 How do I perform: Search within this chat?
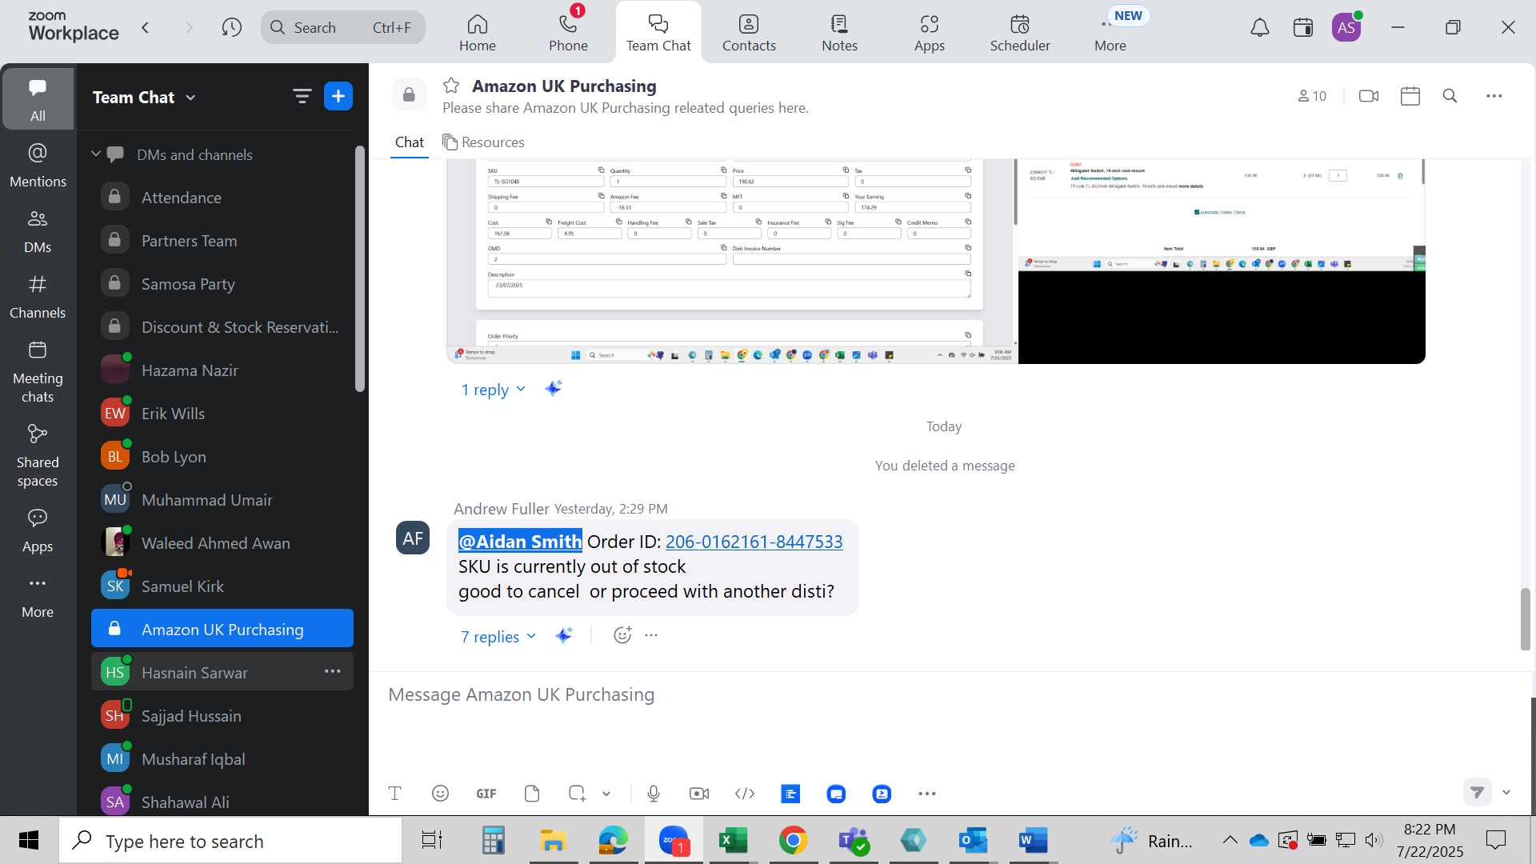coord(1450,96)
